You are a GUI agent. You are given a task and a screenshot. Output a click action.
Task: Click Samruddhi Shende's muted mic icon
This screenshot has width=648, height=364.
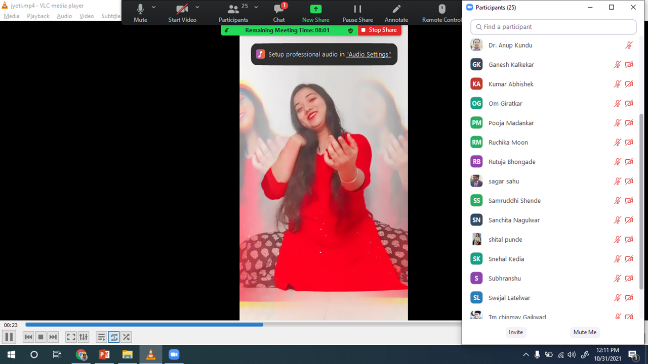coord(617,201)
